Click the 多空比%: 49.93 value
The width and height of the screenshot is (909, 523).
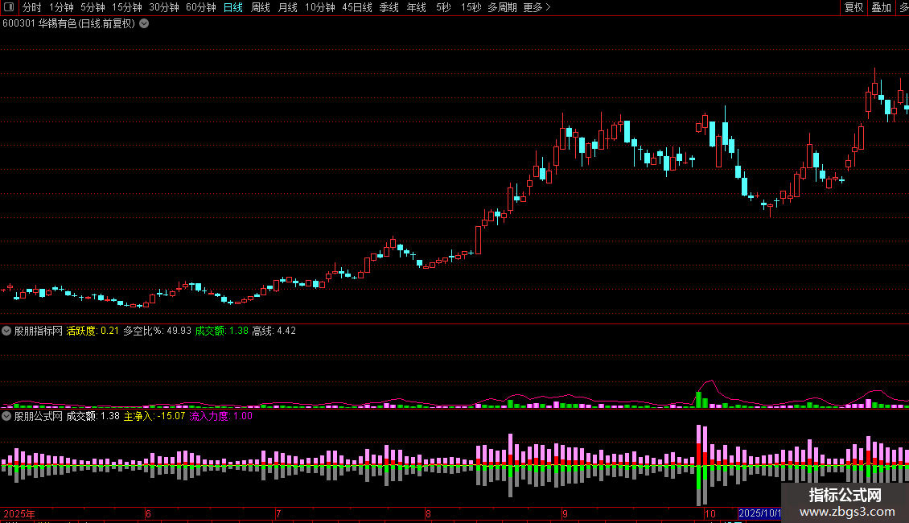157,331
